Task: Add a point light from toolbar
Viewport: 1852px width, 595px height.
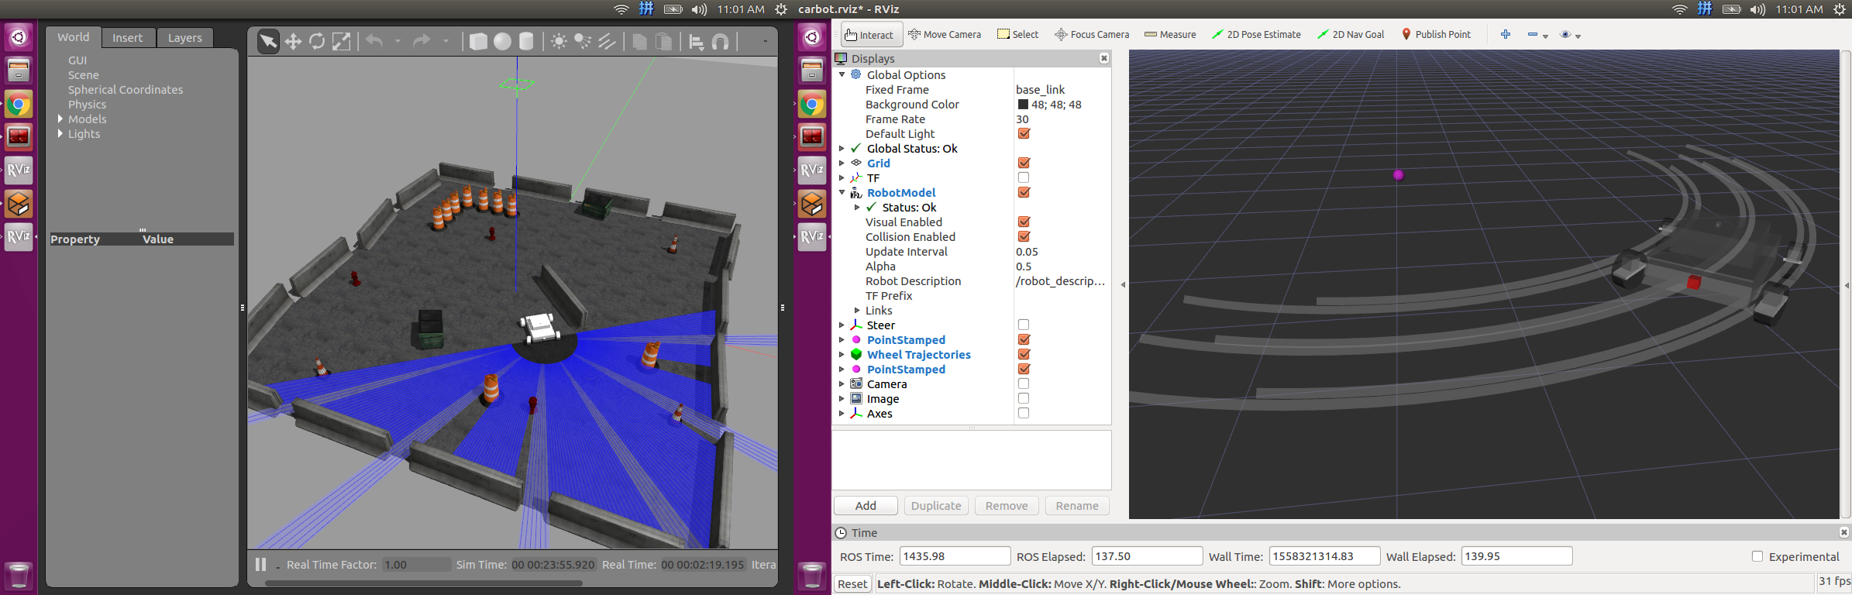Action: pyautogui.click(x=558, y=42)
